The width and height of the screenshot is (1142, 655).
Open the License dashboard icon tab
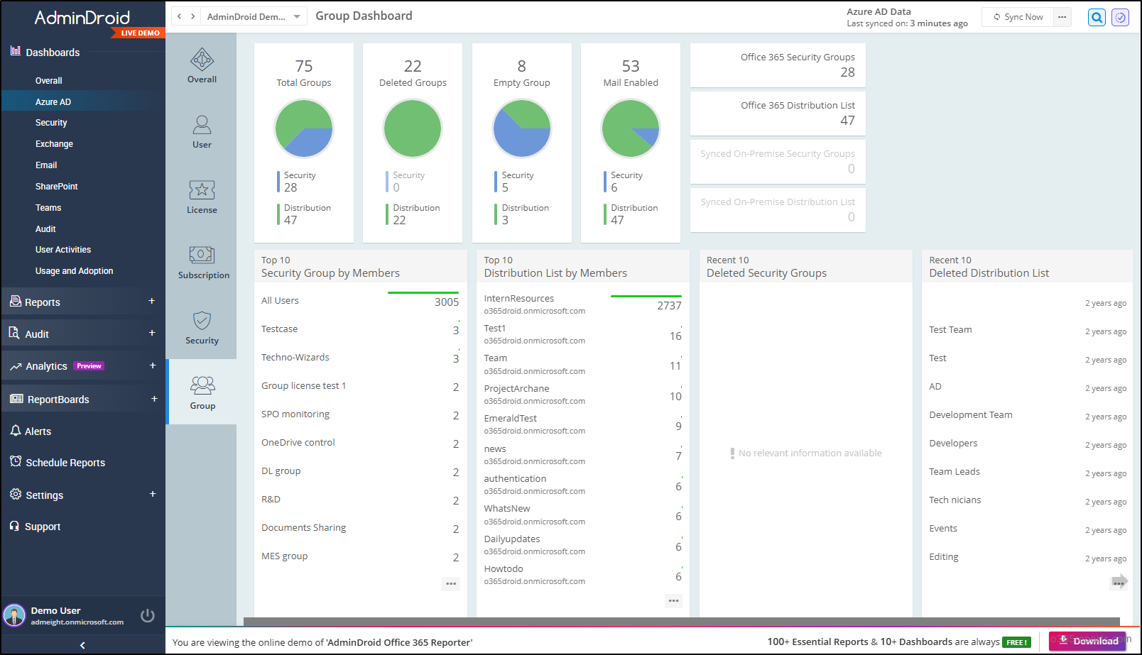click(x=202, y=197)
